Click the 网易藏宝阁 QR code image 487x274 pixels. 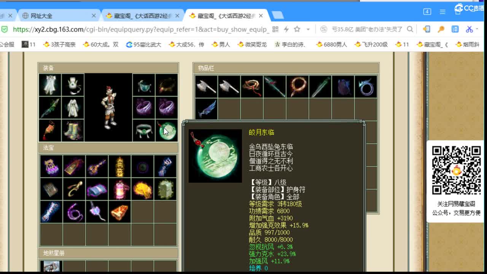(456, 170)
